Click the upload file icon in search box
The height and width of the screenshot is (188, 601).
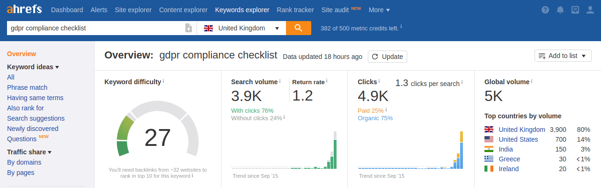coord(189,28)
